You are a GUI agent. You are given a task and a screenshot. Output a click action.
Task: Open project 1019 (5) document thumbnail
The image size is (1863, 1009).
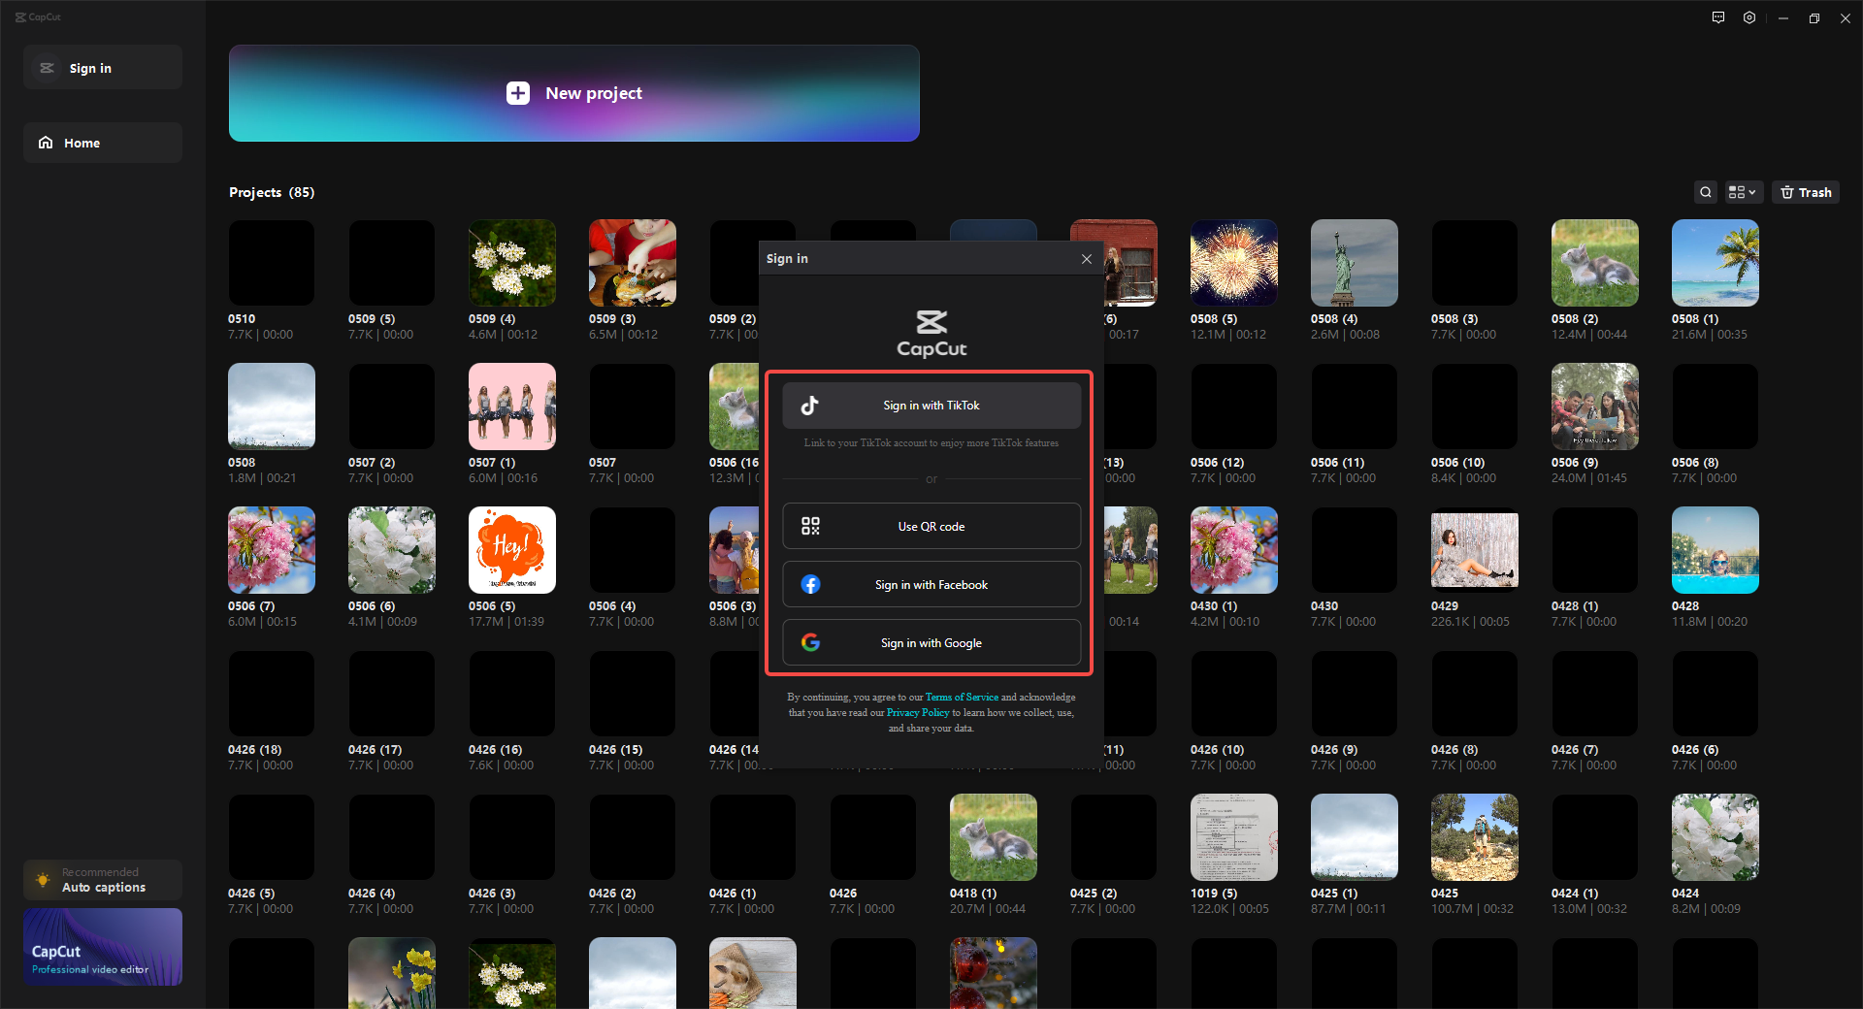tap(1234, 837)
